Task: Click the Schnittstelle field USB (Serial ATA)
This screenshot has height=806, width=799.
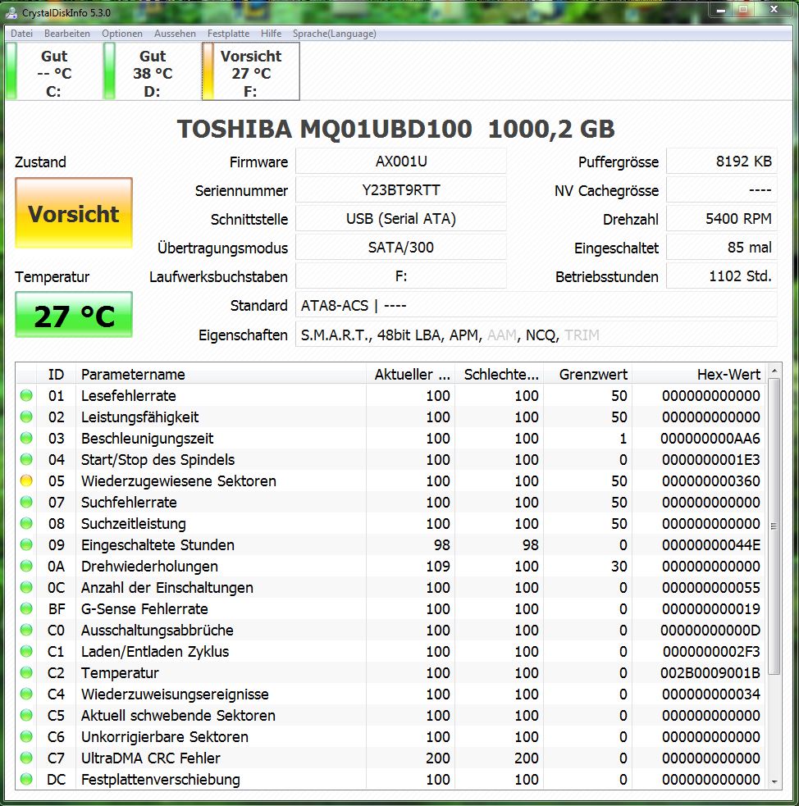Action: [401, 219]
